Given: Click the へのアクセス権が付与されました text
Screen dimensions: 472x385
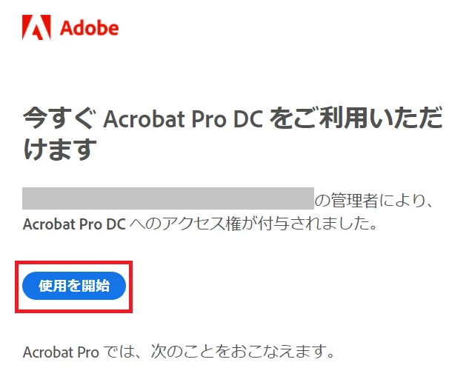Looking at the screenshot, I should coord(253,224).
